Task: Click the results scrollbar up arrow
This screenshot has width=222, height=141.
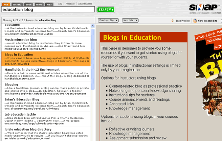Action: click(93, 26)
